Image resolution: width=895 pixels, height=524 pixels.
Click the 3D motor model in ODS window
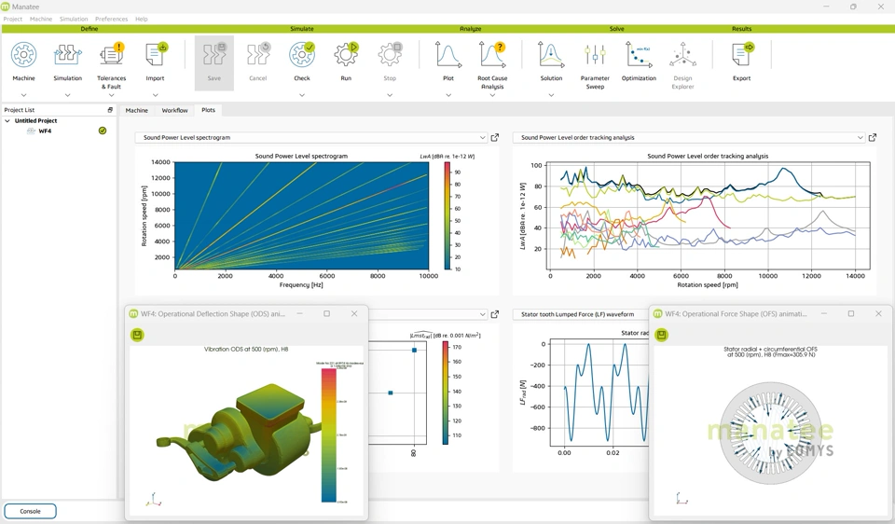(x=238, y=432)
